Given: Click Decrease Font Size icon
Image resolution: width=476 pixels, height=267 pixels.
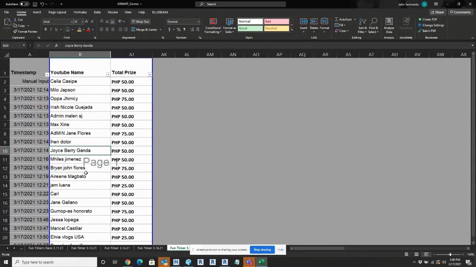Looking at the screenshot, I should [x=92, y=22].
